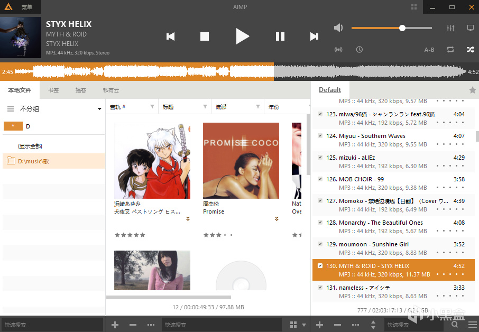Open the Promise album by 周杰伦
This screenshot has width=479, height=332.
click(241, 161)
